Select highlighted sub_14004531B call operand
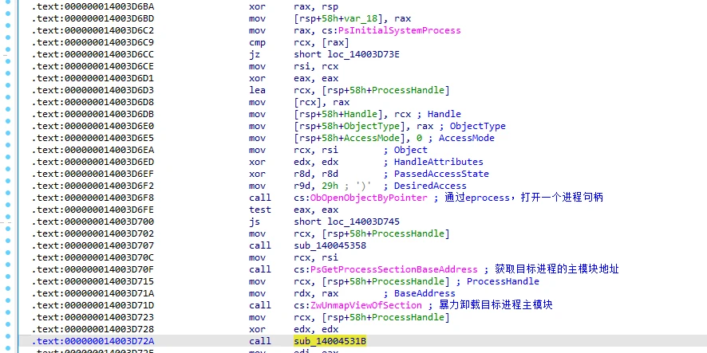 [330, 341]
